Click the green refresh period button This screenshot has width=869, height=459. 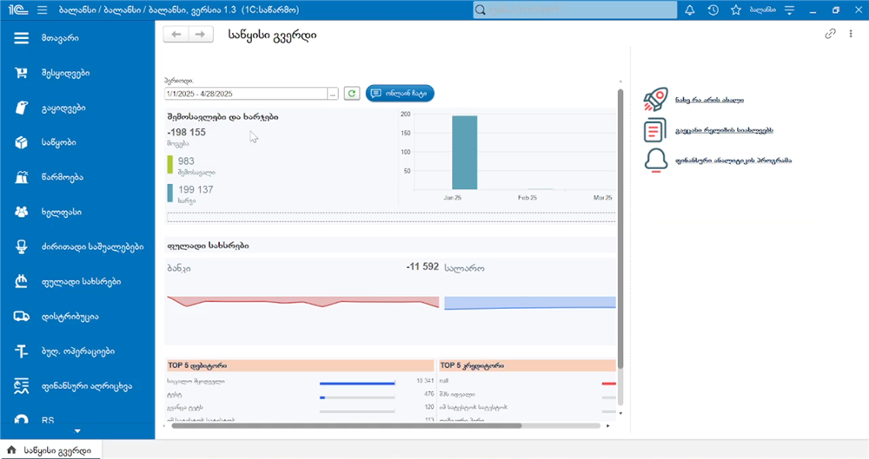point(352,94)
